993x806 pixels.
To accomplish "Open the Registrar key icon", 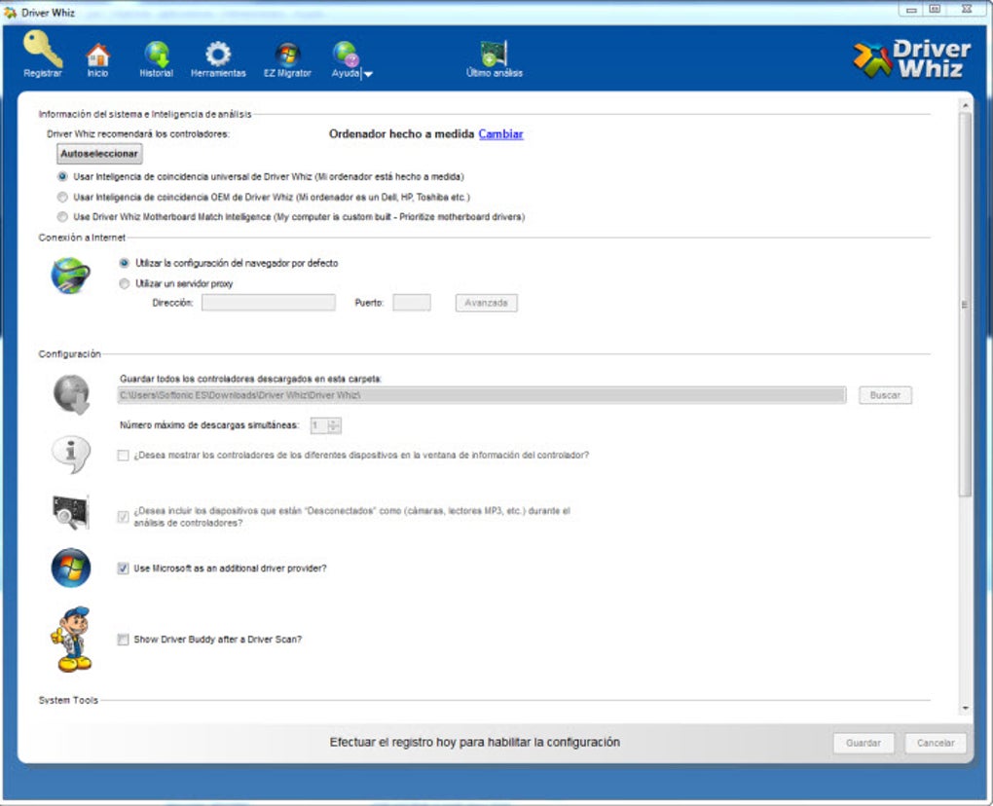I will tap(43, 50).
